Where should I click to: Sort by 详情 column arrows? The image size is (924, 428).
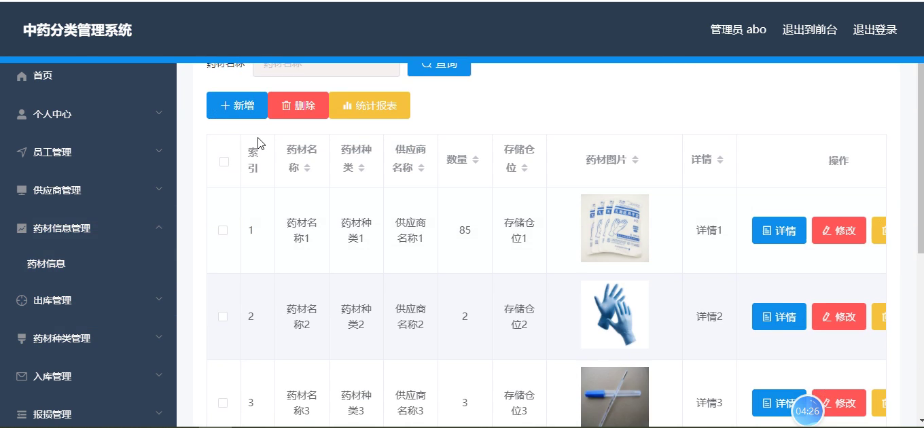720,160
